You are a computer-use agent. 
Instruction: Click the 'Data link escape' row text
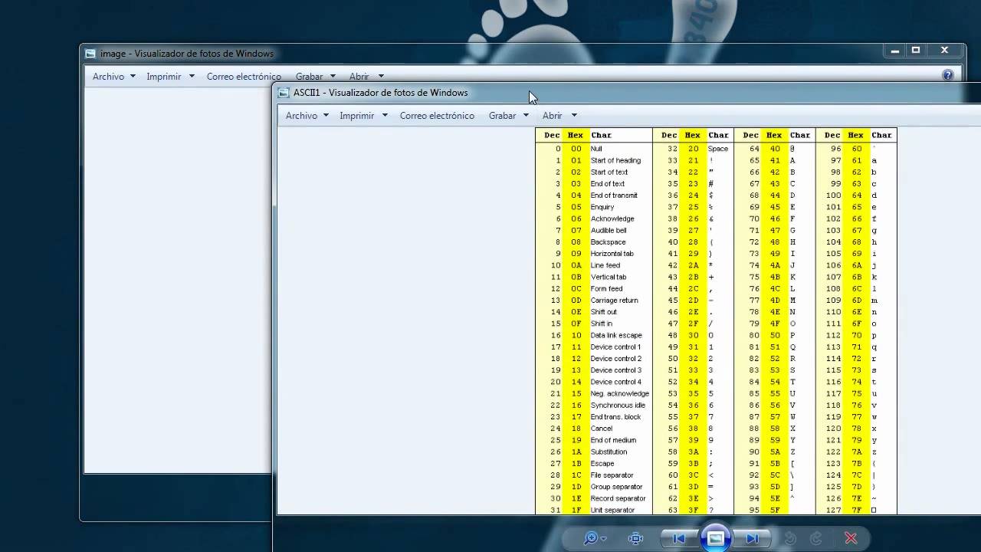pyautogui.click(x=616, y=335)
